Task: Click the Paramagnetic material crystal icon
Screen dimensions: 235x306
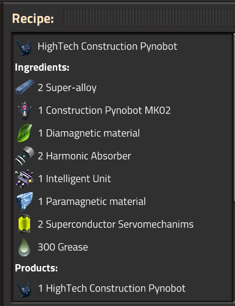Action: [25, 201]
